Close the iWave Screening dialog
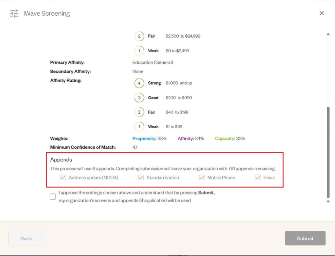Image resolution: width=335 pixels, height=256 pixels. pyautogui.click(x=322, y=13)
